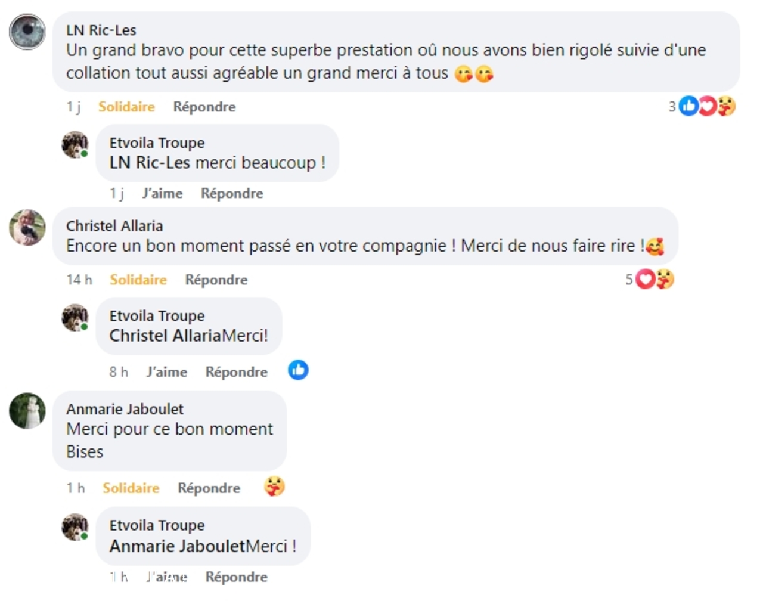Like Etvoila Troupe's reply "merci beaucoup"
The height and width of the screenshot is (601, 763).
click(x=162, y=193)
